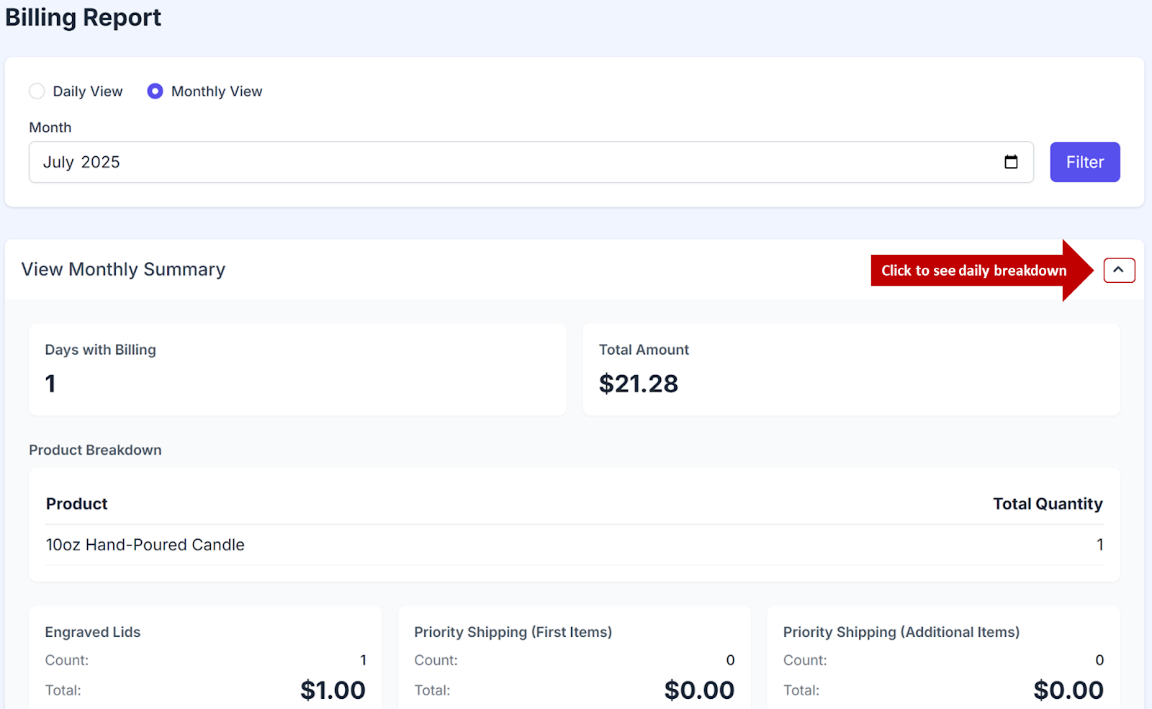The image size is (1152, 709).
Task: Select the Daily View radio button
Action: pyautogui.click(x=37, y=91)
